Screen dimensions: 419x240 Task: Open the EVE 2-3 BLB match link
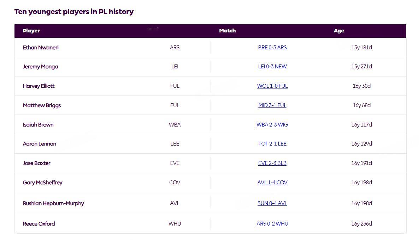coord(272,163)
